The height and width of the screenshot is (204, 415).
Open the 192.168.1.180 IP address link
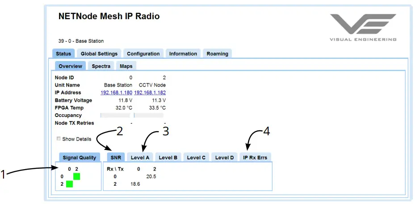(x=116, y=92)
